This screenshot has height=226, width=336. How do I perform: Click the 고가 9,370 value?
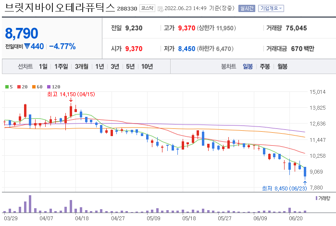[187, 28]
